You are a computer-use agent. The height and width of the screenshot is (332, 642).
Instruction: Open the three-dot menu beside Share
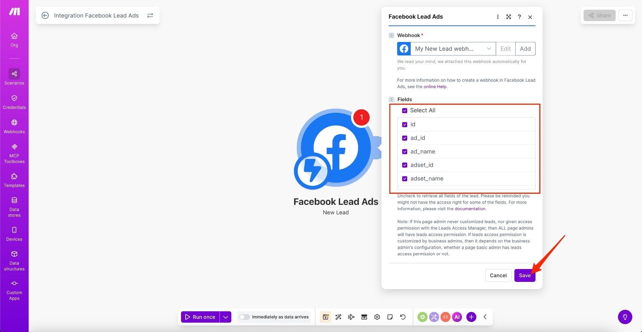[625, 15]
